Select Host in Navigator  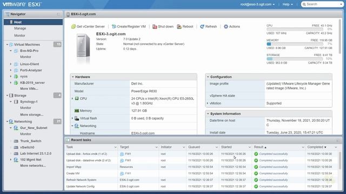tap(33, 22)
